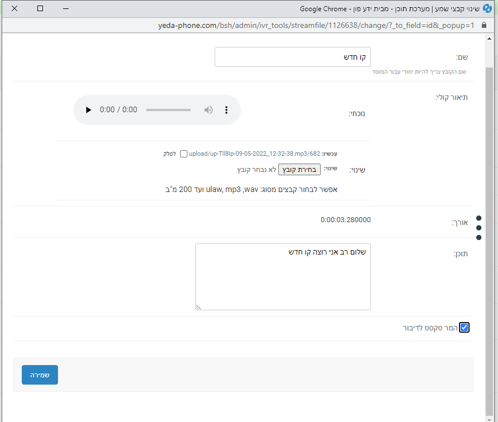Focus the שם name input field

click(293, 57)
